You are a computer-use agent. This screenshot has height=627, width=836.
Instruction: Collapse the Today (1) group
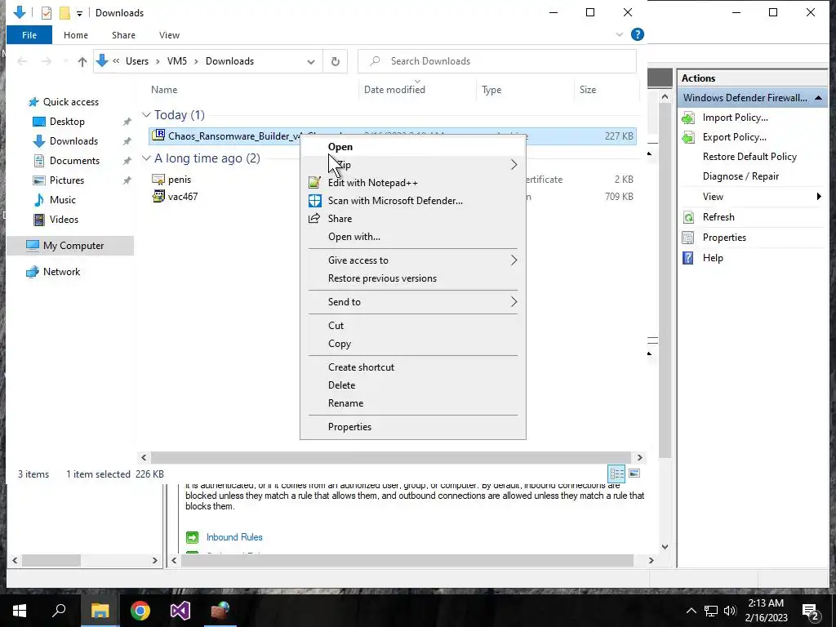click(146, 115)
